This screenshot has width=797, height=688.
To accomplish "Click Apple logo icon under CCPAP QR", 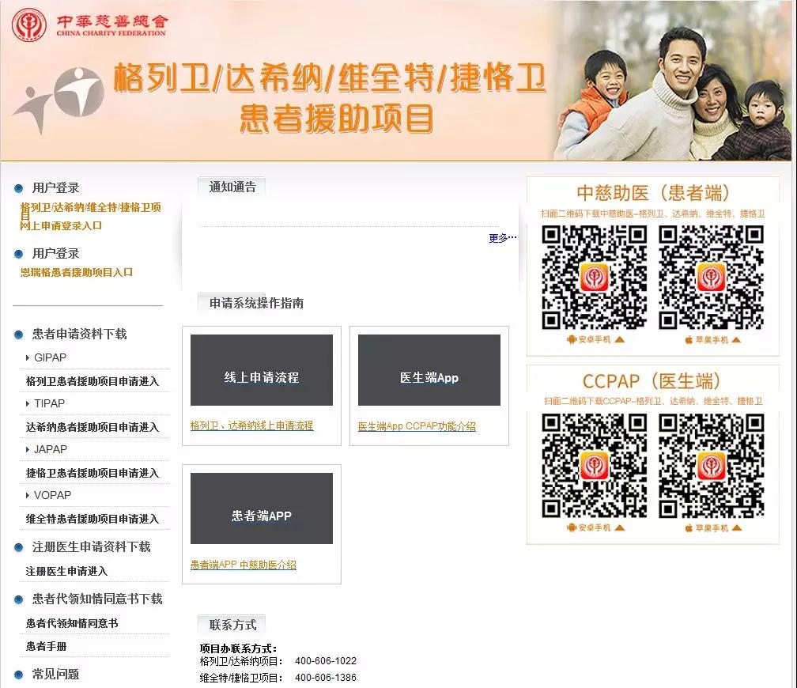I will click(x=689, y=527).
